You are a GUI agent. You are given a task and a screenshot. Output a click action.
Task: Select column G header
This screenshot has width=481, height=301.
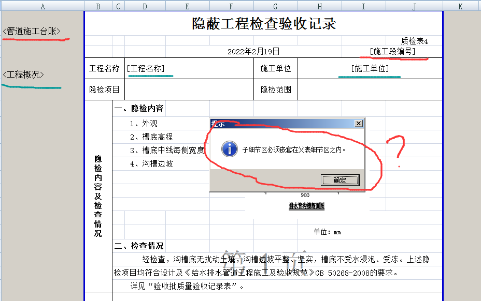pyautogui.click(x=275, y=6)
